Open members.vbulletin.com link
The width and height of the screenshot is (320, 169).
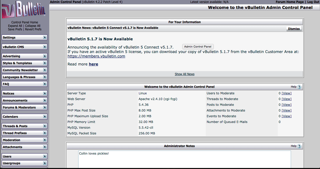(x=96, y=56)
